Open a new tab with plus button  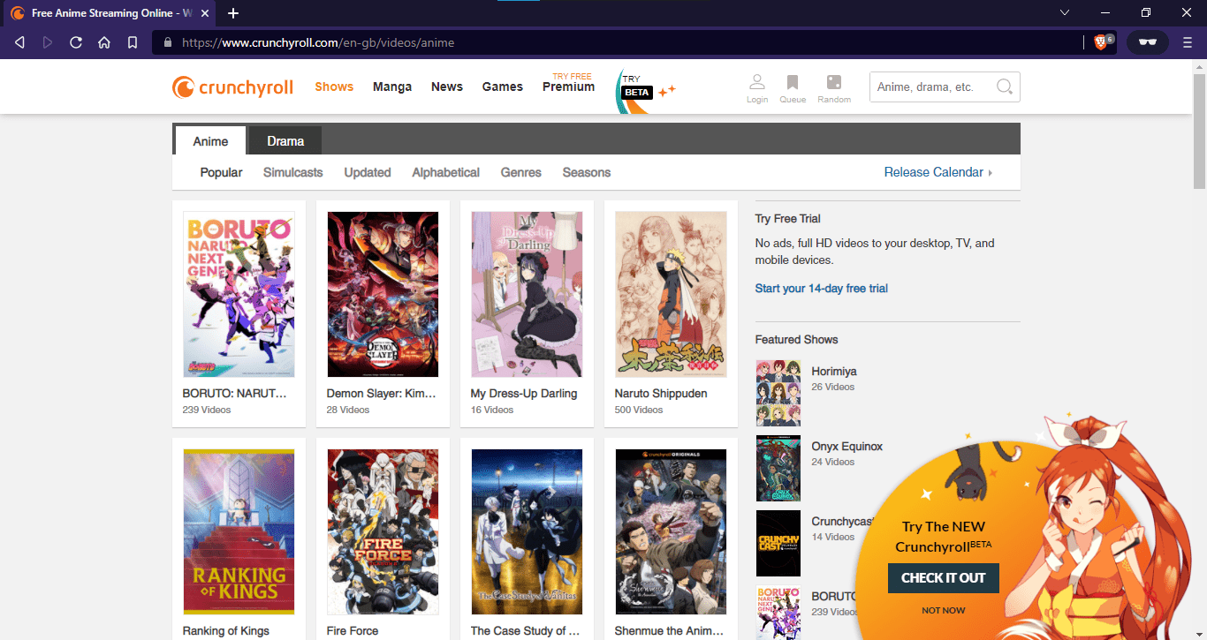tap(233, 13)
